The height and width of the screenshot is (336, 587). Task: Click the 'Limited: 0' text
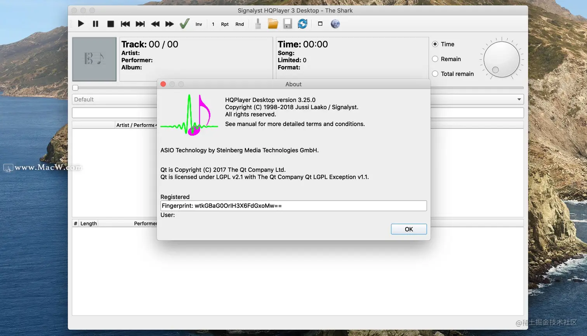pyautogui.click(x=292, y=60)
